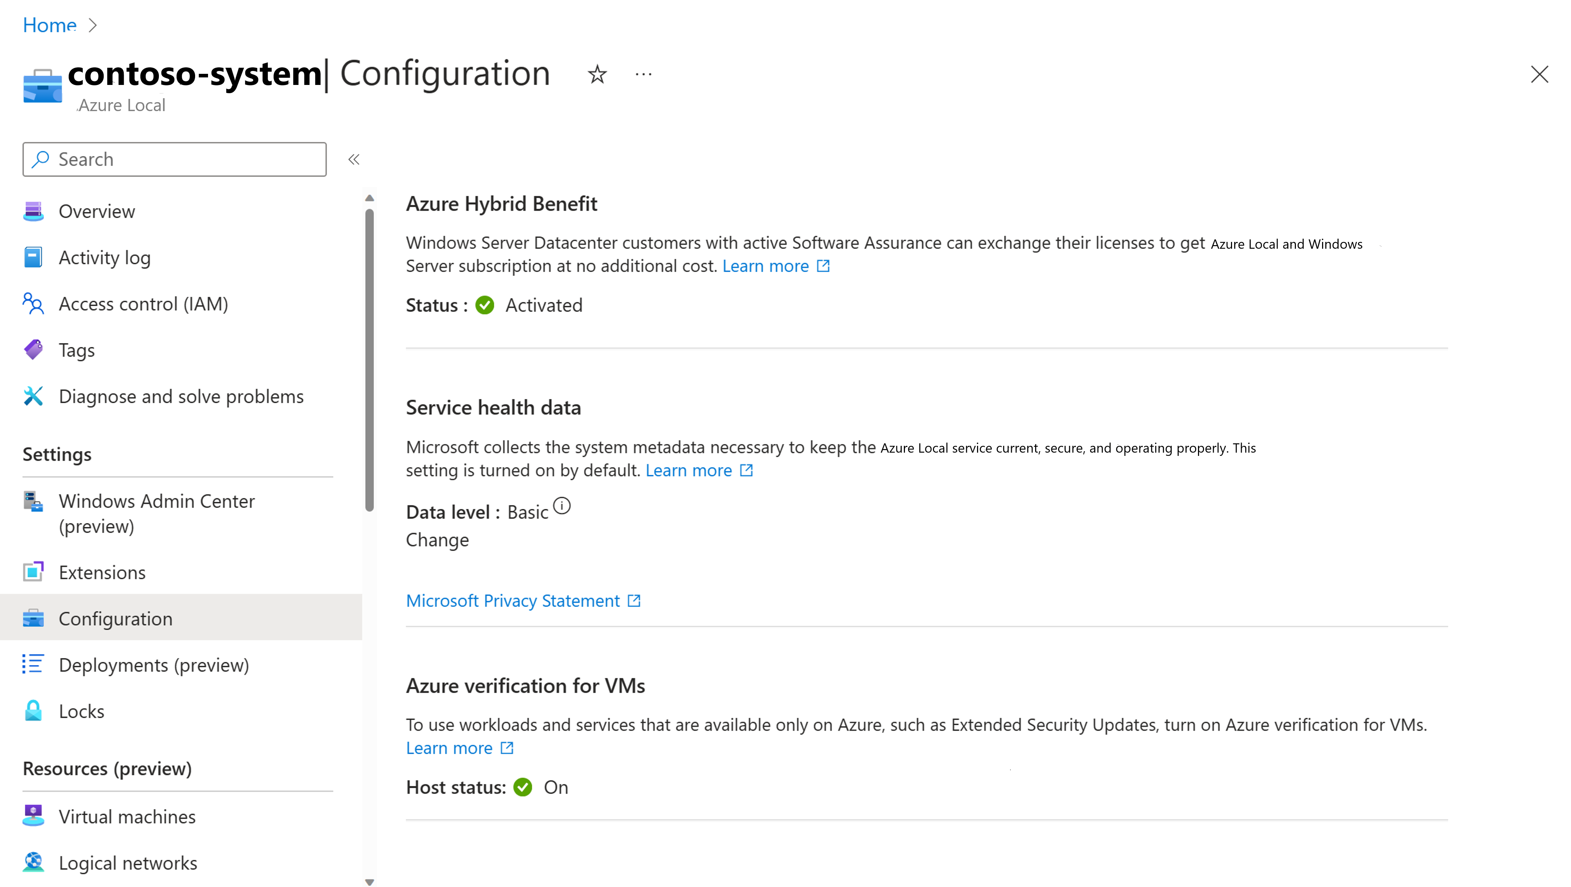Open Deployments (preview) menu item
This screenshot has width=1571, height=887.
(154, 665)
